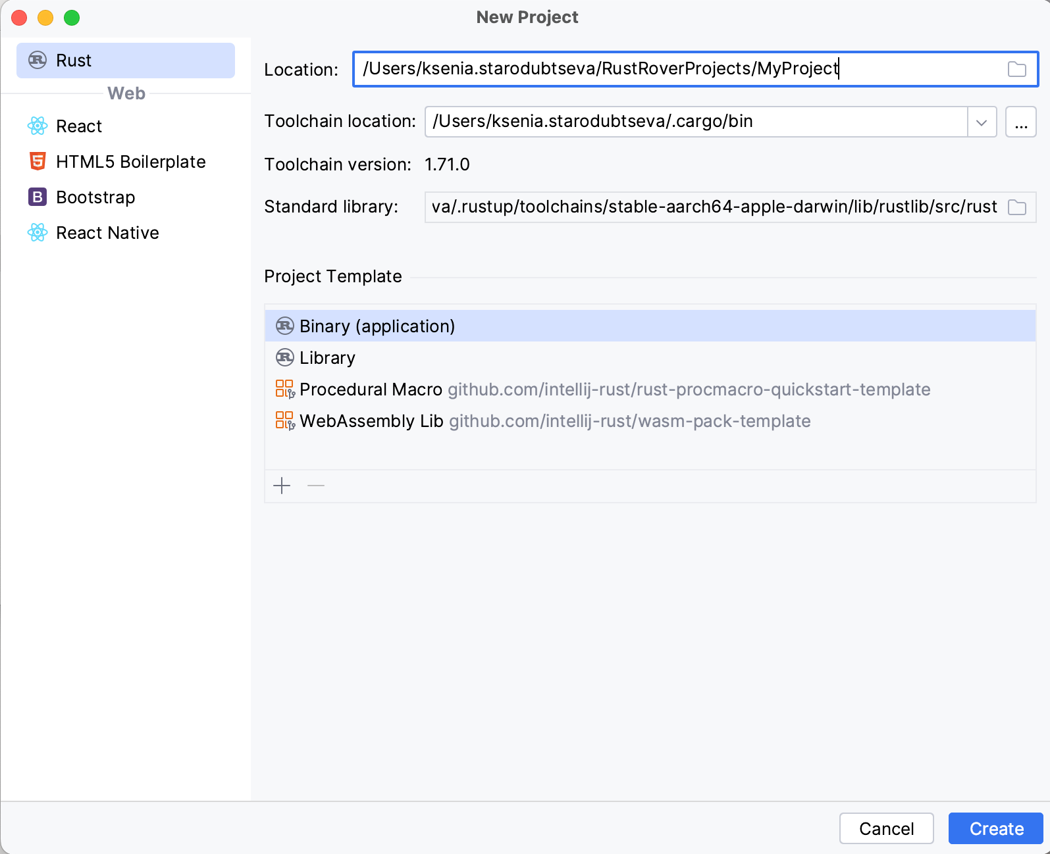Image resolution: width=1050 pixels, height=854 pixels.
Task: Remove the selected project template
Action: point(316,486)
